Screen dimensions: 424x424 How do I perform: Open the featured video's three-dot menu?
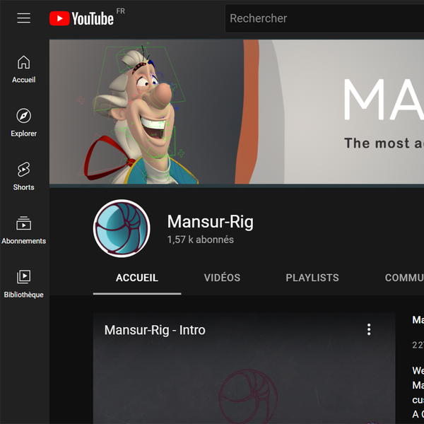pos(369,329)
